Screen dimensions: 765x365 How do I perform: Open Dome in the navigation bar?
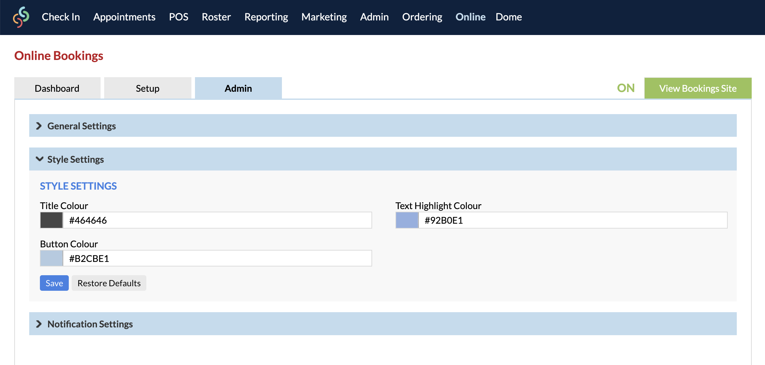click(509, 17)
